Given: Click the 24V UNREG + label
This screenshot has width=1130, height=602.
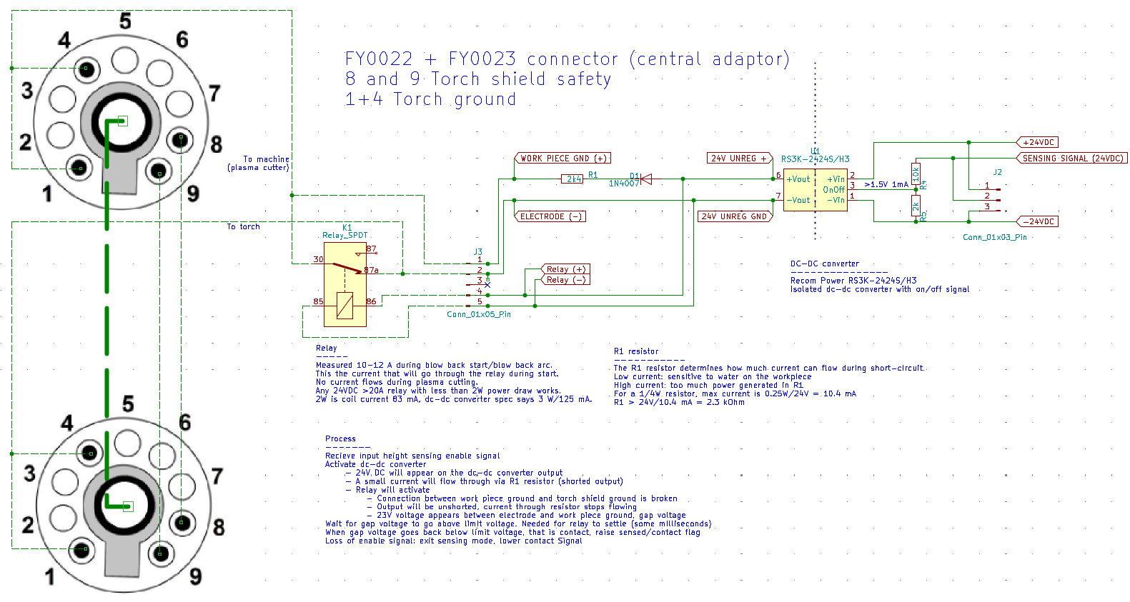Looking at the screenshot, I should click(739, 159).
